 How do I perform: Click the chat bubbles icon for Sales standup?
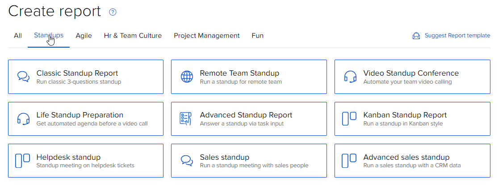point(187,160)
